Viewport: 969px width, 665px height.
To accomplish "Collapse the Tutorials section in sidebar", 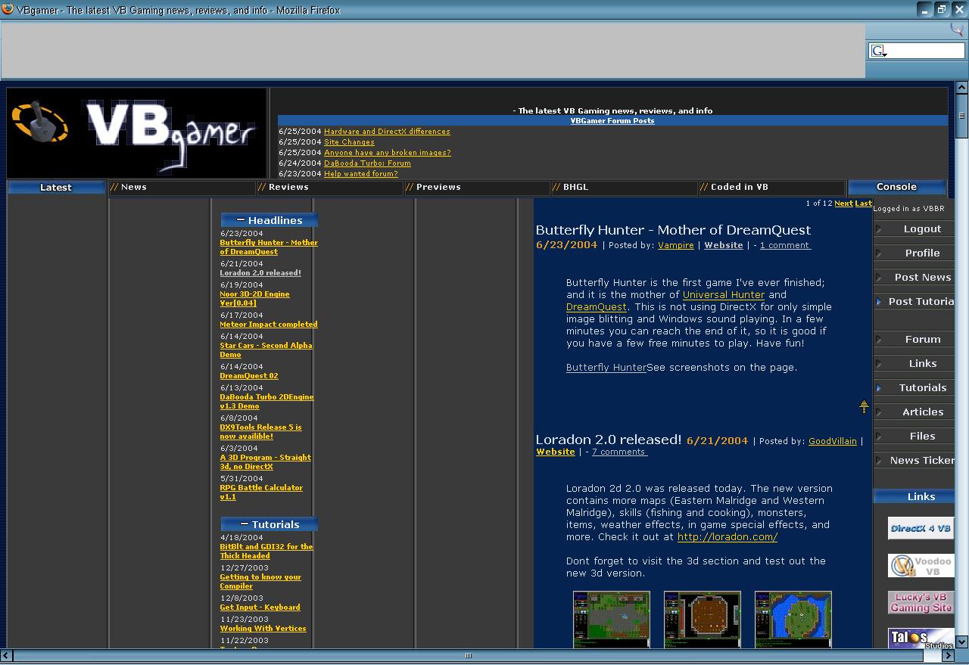I will (x=245, y=524).
